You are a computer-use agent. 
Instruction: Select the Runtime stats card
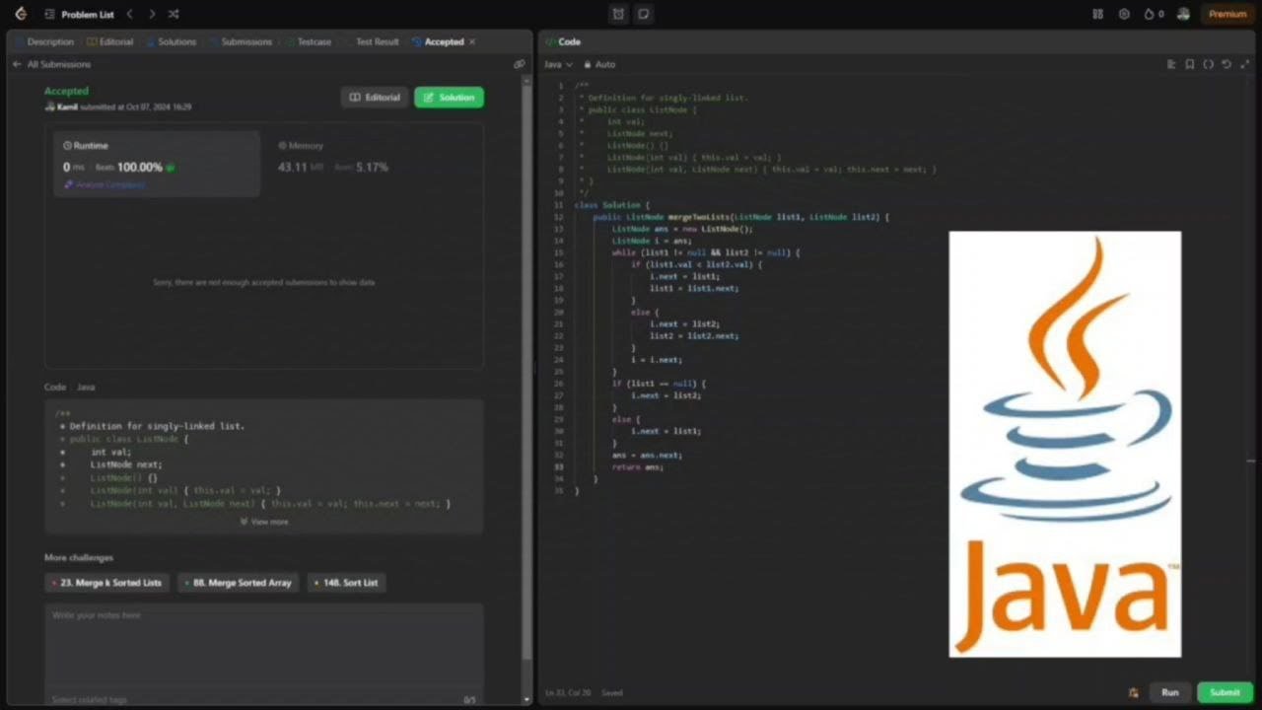(157, 163)
